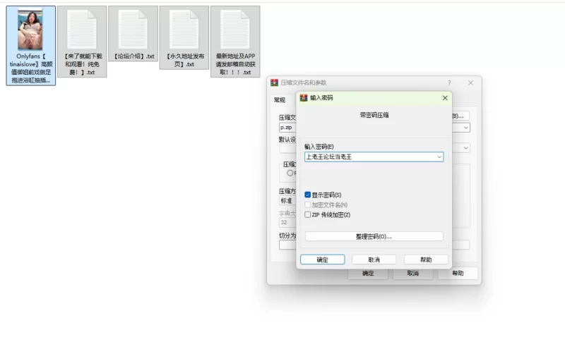
Task: Select the 【永久地址发布页】.txt file icon
Action: tap(184, 30)
